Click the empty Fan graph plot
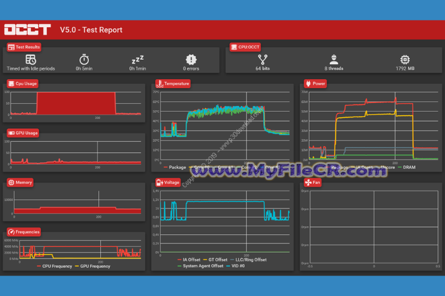 pyautogui.click(x=374, y=227)
